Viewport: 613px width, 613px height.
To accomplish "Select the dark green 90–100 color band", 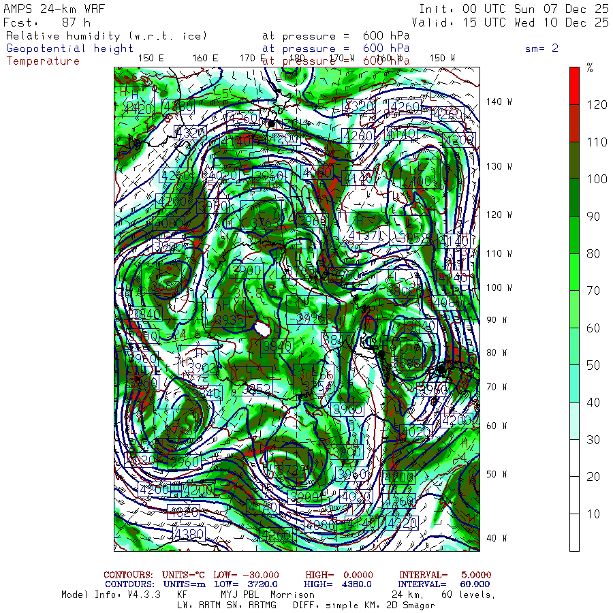I will pyautogui.click(x=574, y=198).
